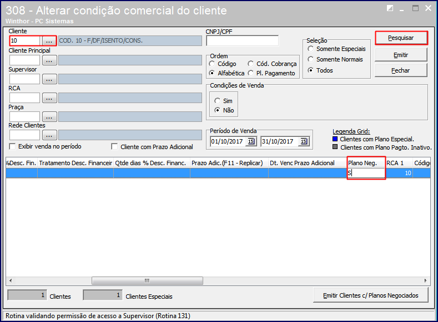Click the Plano Neg. column header
Viewport: 438px width, 322px height.
tap(366, 163)
